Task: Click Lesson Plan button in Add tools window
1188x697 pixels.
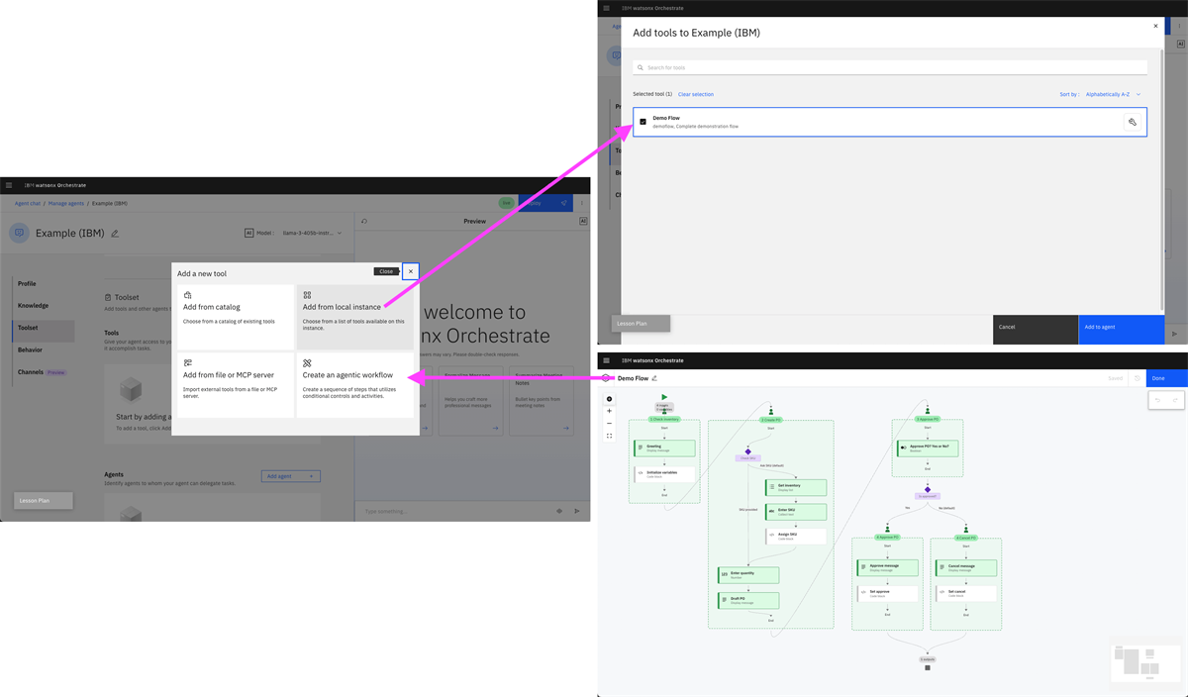Action: click(x=642, y=323)
